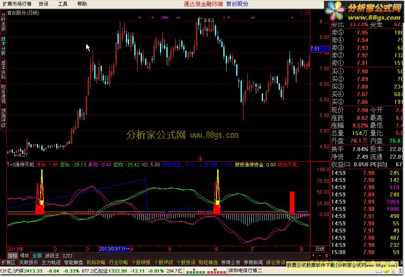The image size is (405, 277).
Task: Click the 4.27 low price label
Action: pos(23,155)
